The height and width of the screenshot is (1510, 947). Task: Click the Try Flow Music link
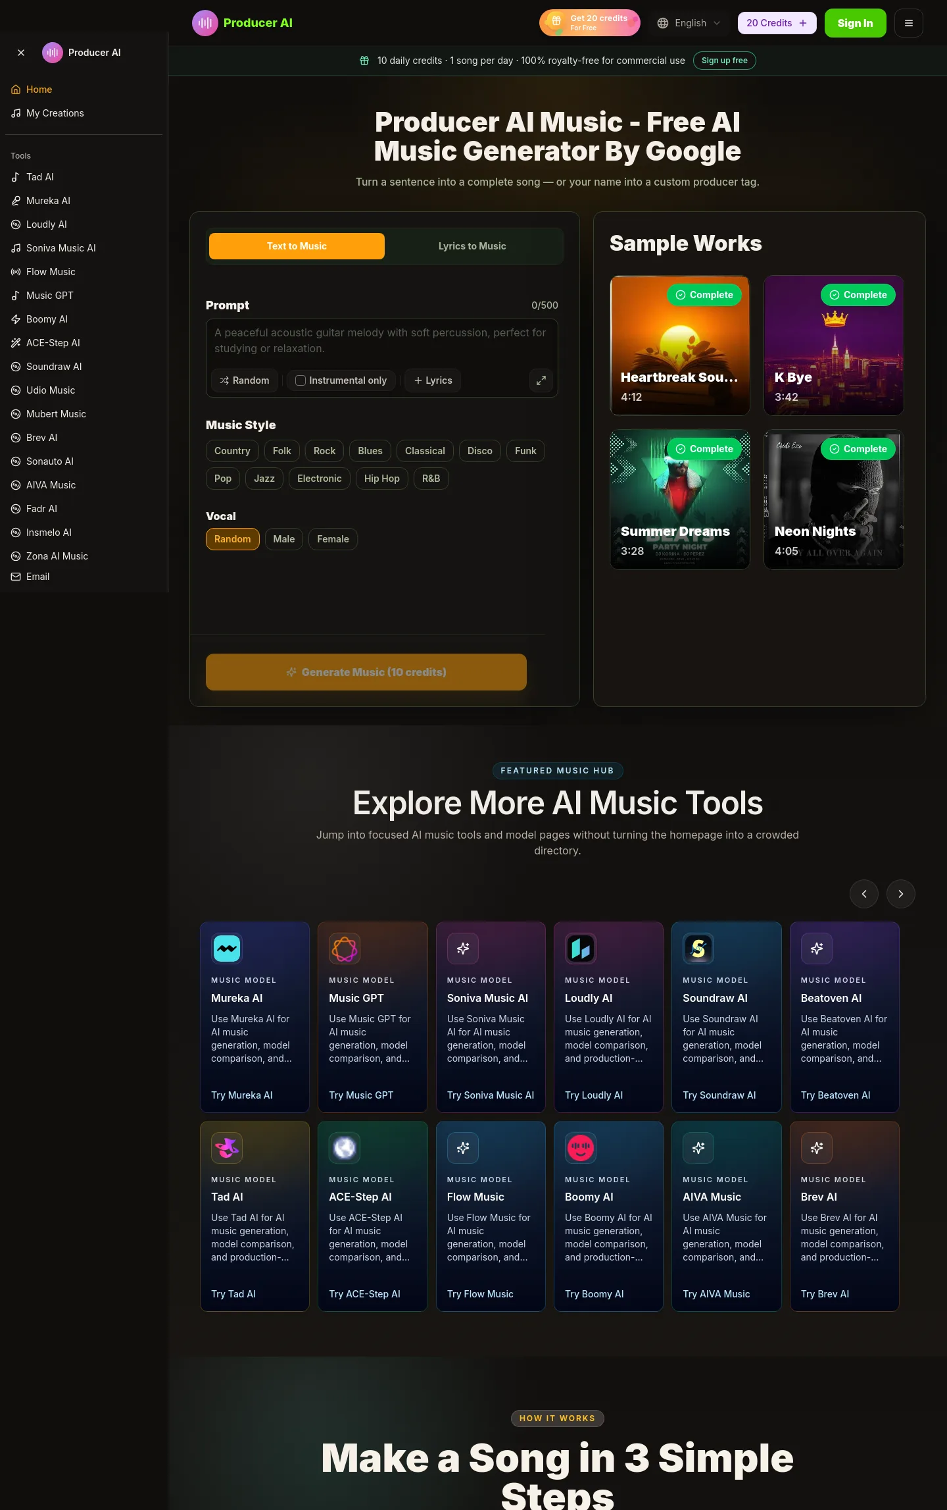480,1294
